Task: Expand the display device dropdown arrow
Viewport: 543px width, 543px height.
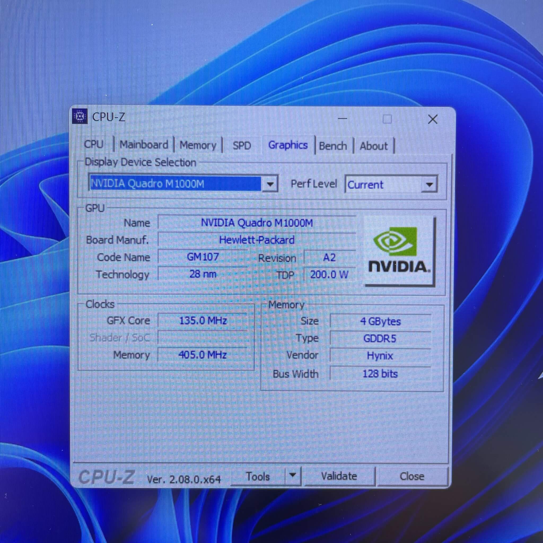Action: point(270,184)
